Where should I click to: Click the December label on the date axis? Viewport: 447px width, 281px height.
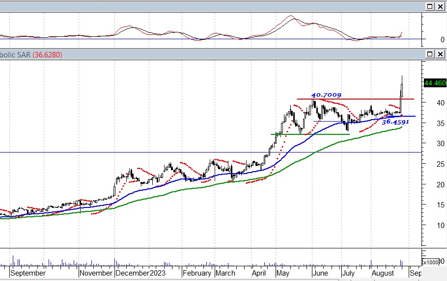pyautogui.click(x=132, y=273)
